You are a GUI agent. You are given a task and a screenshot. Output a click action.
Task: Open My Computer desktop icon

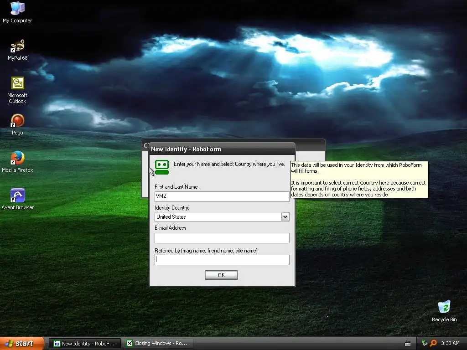pos(17,12)
